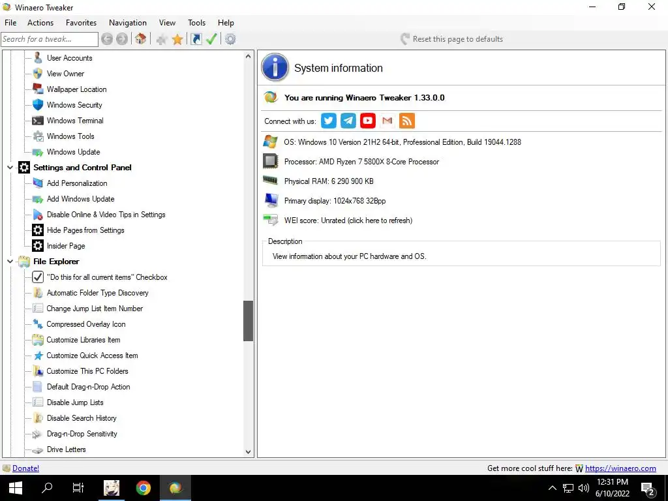Open the https://winaero.com link
The width and height of the screenshot is (668, 501).
[x=620, y=468]
